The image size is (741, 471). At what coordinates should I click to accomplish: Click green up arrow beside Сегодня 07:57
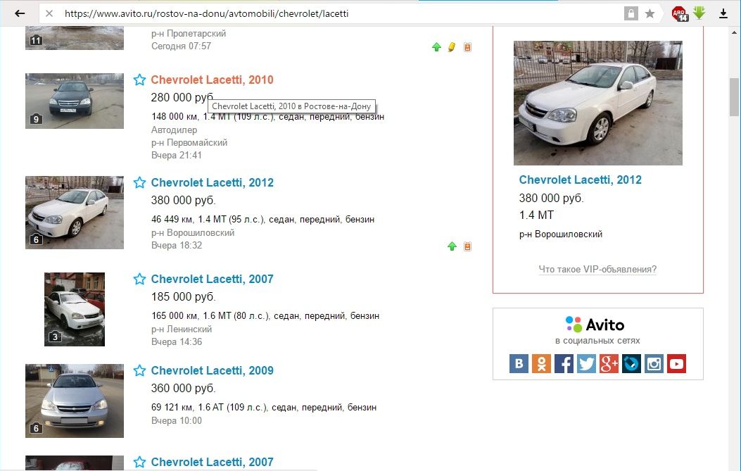coord(437,46)
